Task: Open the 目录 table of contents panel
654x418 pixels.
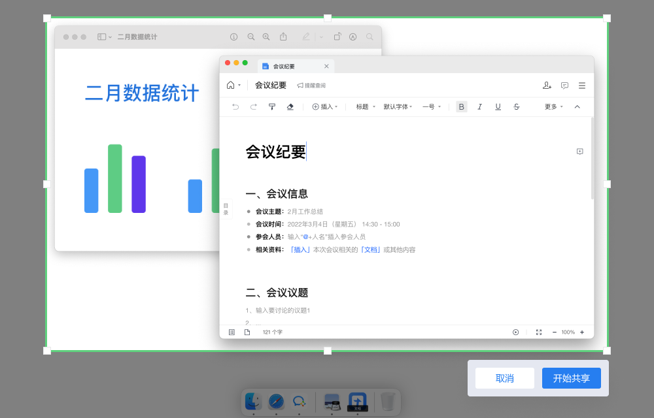Action: pyautogui.click(x=226, y=209)
